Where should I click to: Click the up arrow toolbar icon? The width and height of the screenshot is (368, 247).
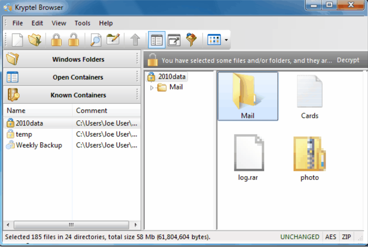click(135, 40)
